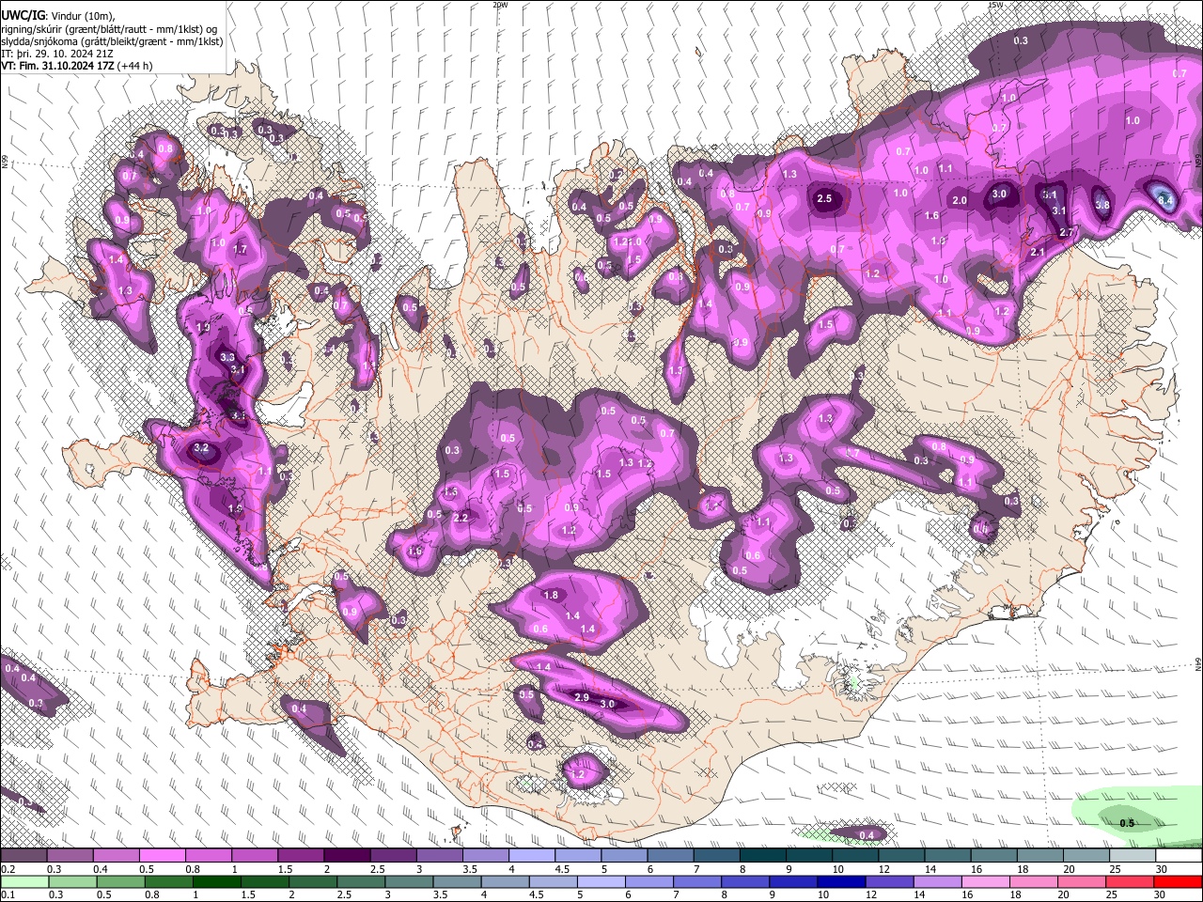1203x902 pixels.
Task: Click the 3.2 precipitation value label
Action: coord(200,448)
